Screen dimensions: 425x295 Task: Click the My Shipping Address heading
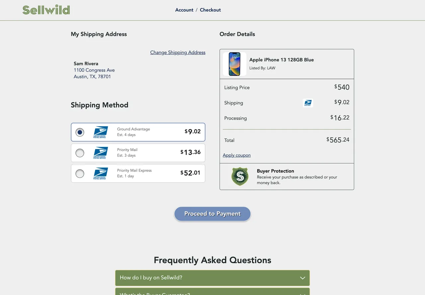99,34
